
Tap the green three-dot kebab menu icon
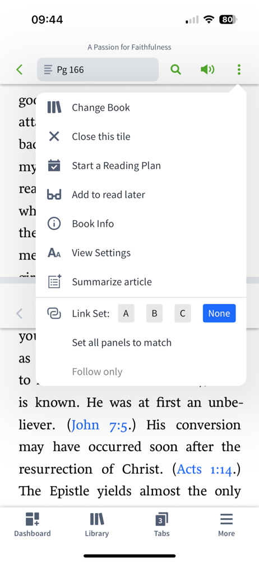tap(239, 70)
